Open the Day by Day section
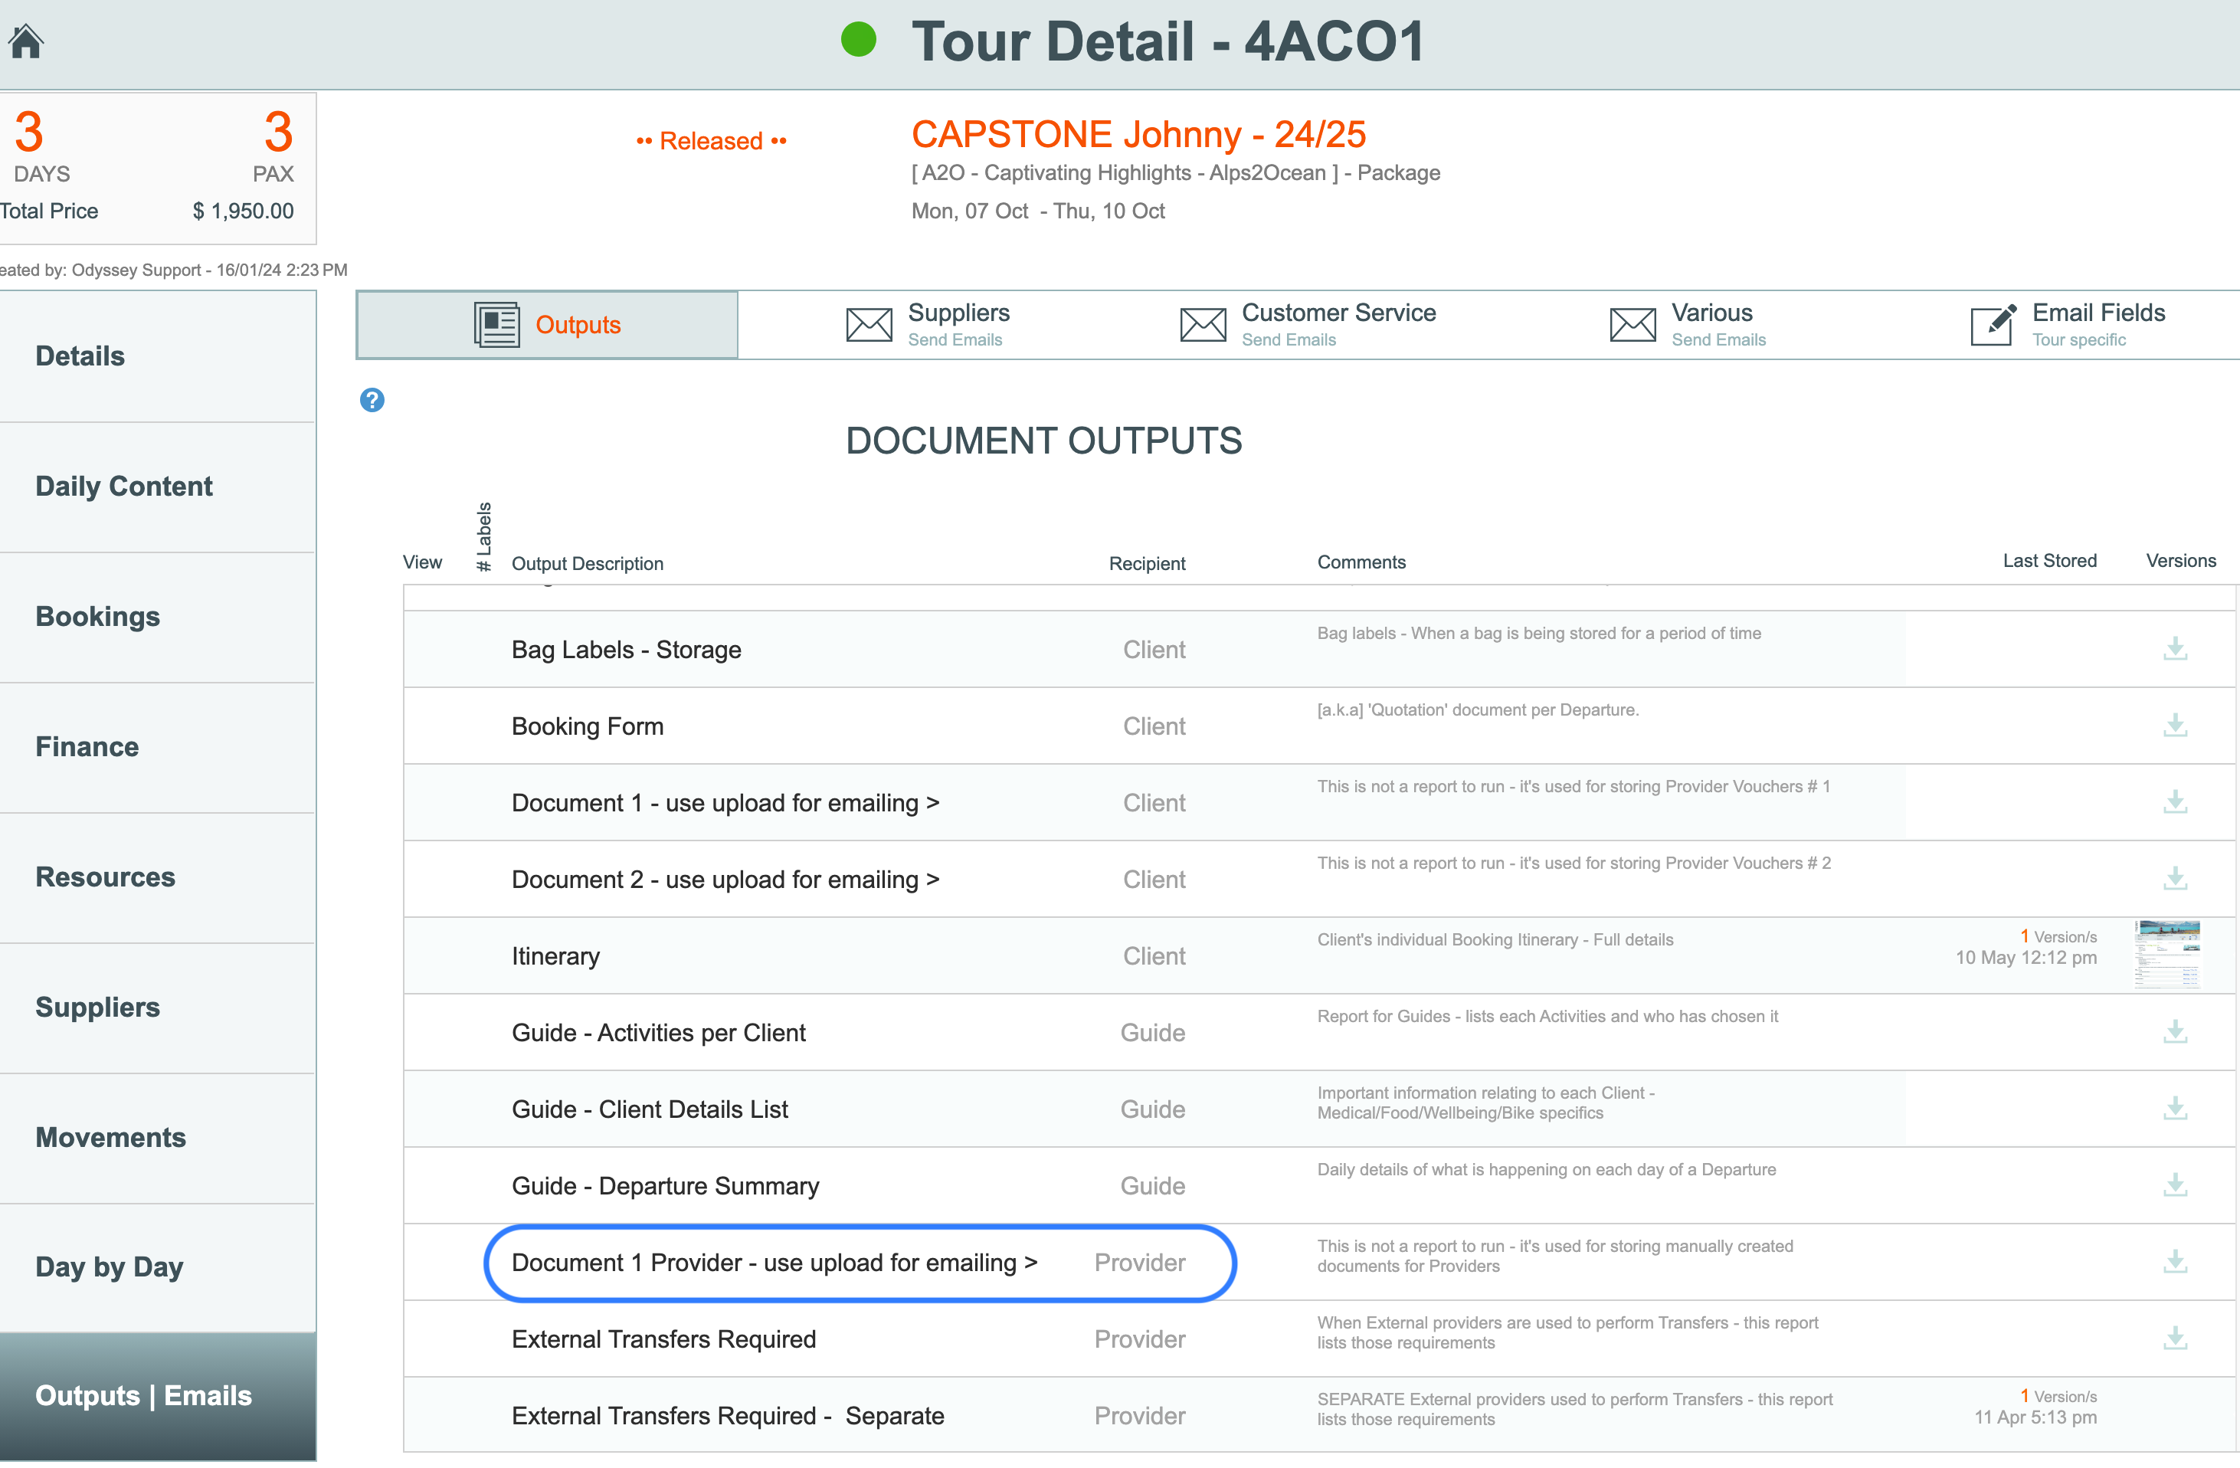This screenshot has height=1468, width=2240. point(110,1267)
